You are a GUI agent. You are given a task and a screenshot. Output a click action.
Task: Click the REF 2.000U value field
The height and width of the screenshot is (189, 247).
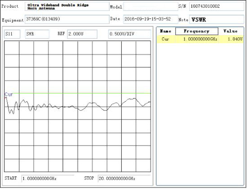coord(82,34)
